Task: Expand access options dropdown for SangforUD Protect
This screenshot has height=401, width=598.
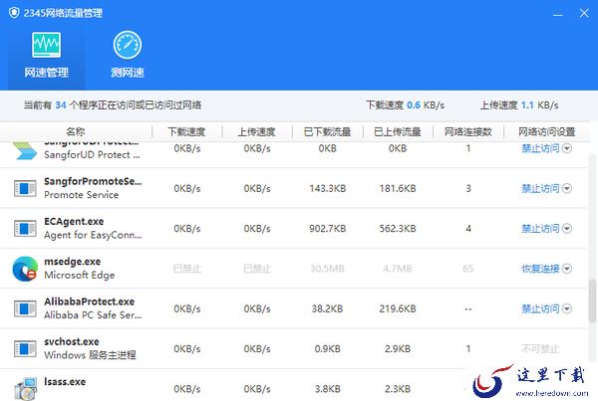Action: 567,148
